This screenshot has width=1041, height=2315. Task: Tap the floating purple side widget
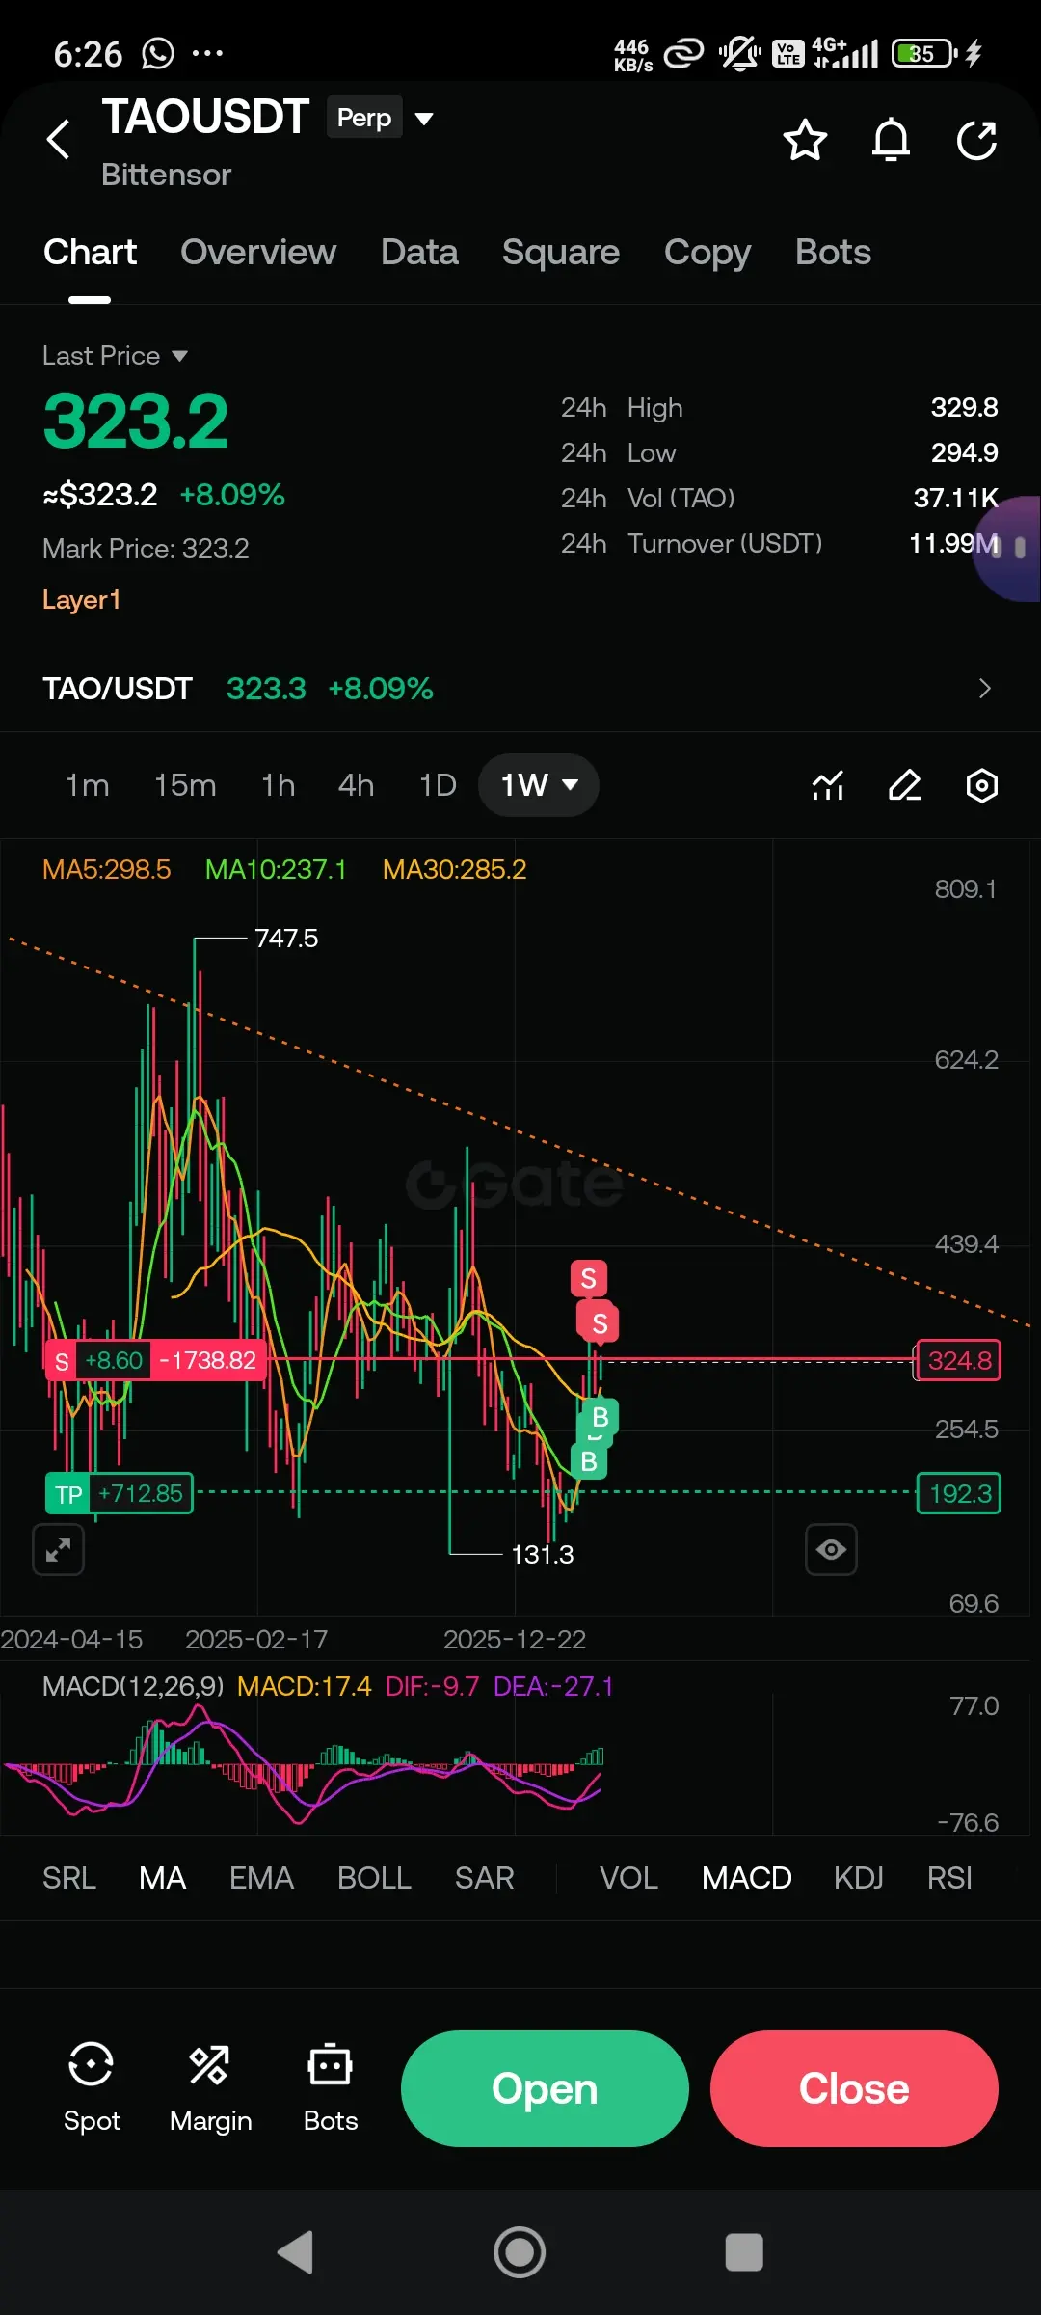point(1008,548)
